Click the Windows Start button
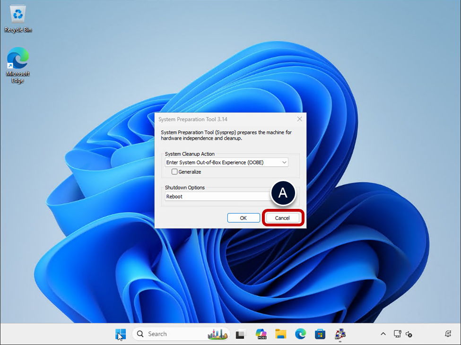The image size is (461, 345). click(x=121, y=334)
